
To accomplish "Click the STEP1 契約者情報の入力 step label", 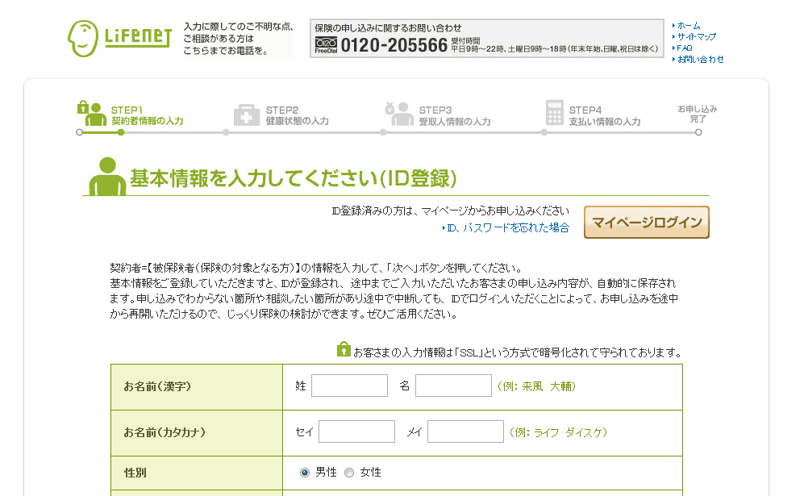I will (147, 115).
